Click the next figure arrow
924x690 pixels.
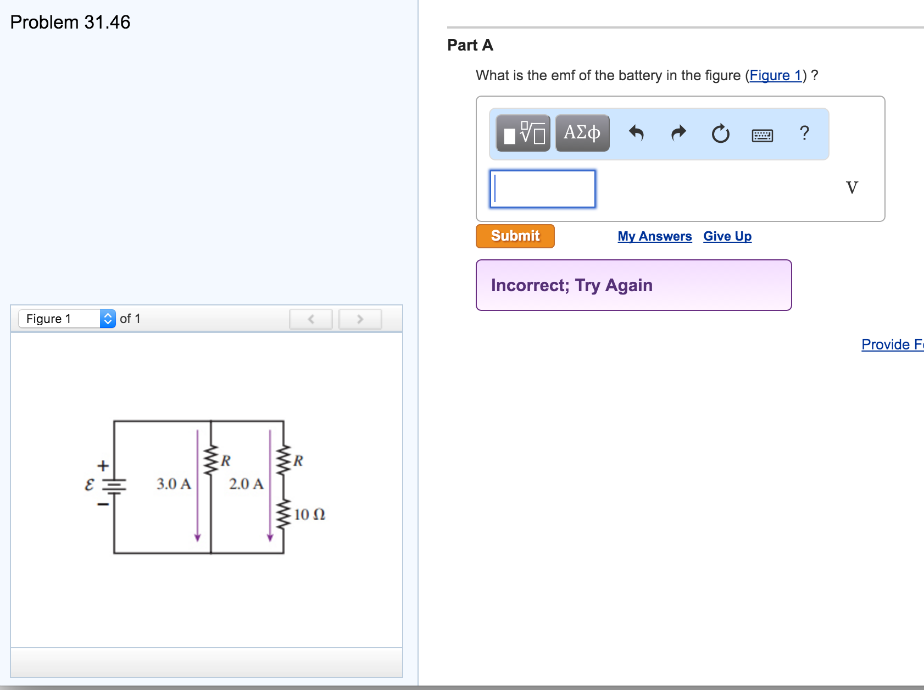pos(360,319)
